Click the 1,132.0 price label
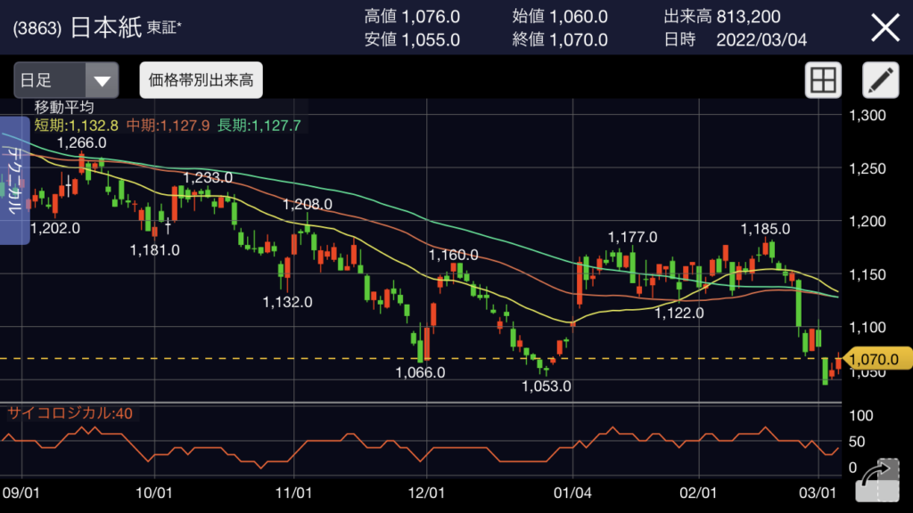 pos(288,302)
